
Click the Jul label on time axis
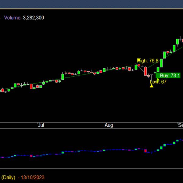point(41,125)
